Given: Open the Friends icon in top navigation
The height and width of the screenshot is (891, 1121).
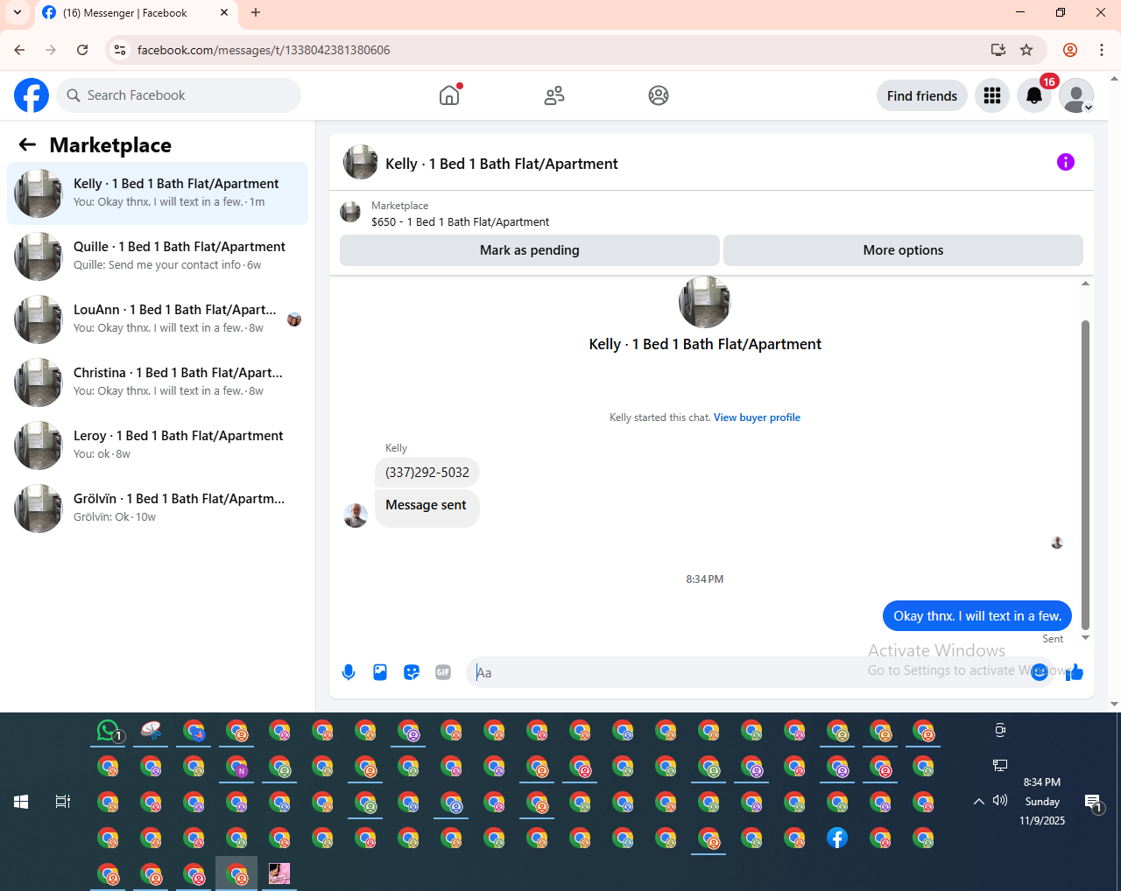Looking at the screenshot, I should 554,95.
